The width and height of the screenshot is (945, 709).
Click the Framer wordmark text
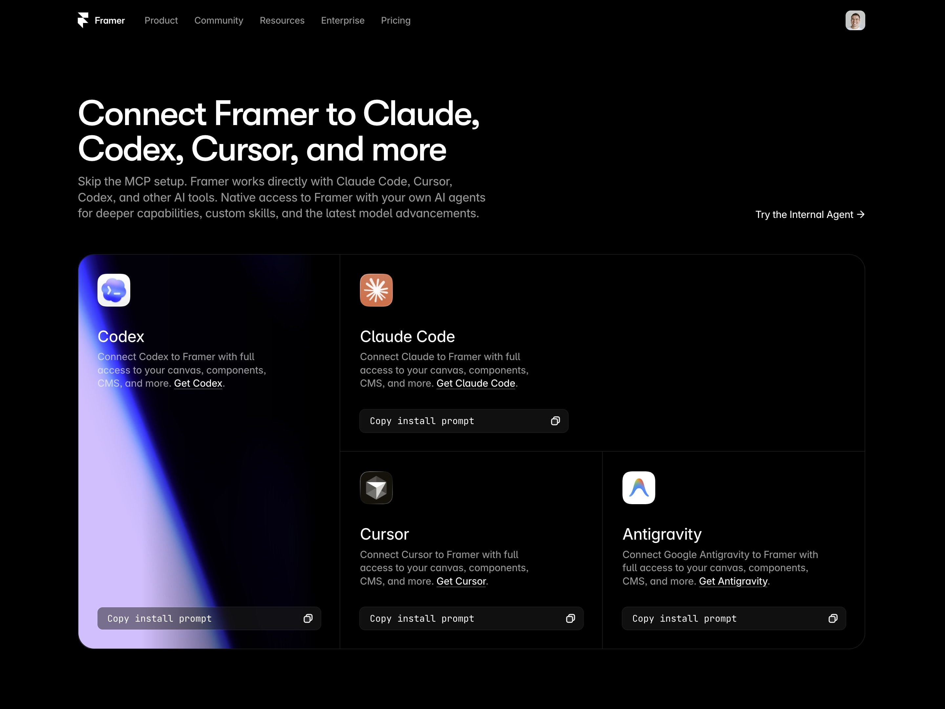(x=110, y=20)
